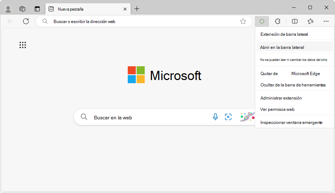The height and width of the screenshot is (193, 335).
Task: Open Settings and more ellipsis menu
Action: point(326,21)
